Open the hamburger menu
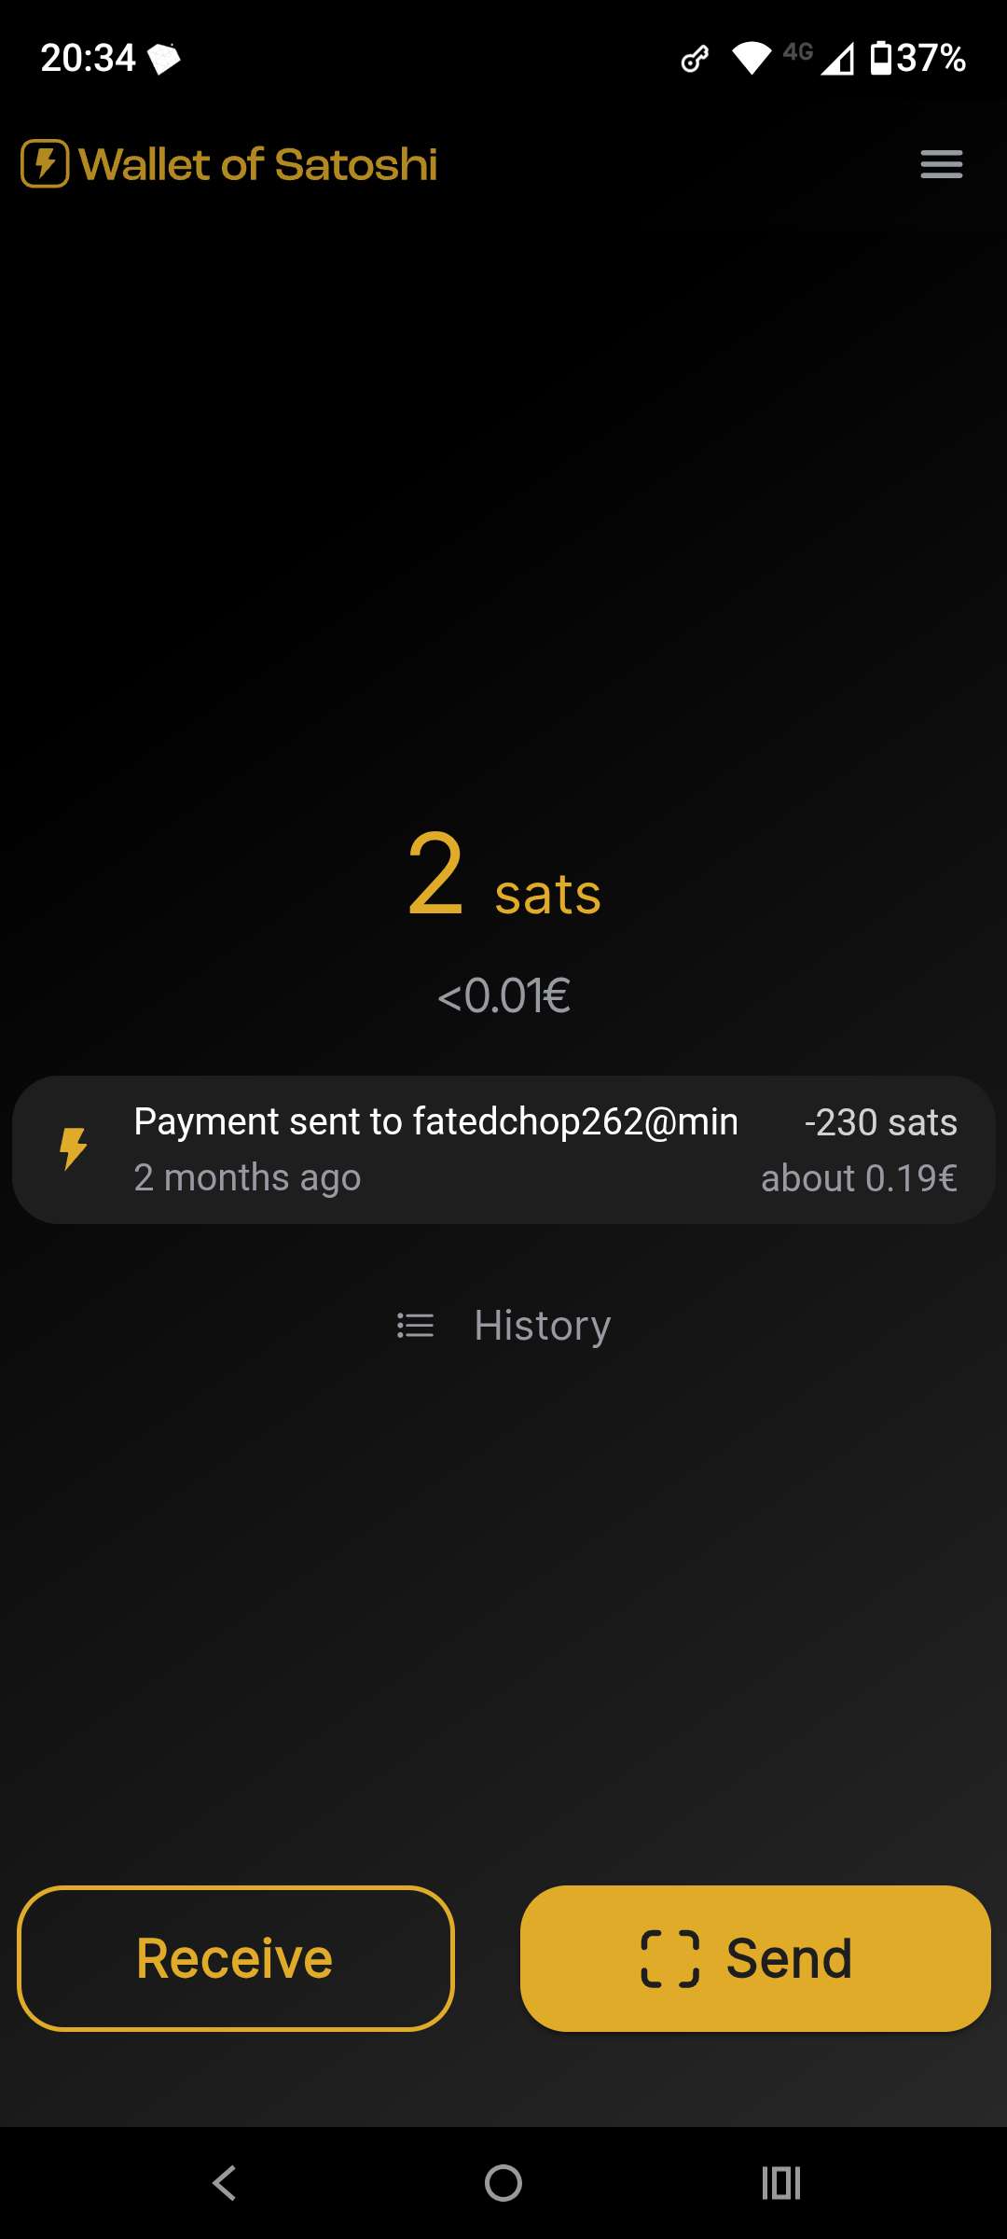1007x2239 pixels. click(941, 164)
